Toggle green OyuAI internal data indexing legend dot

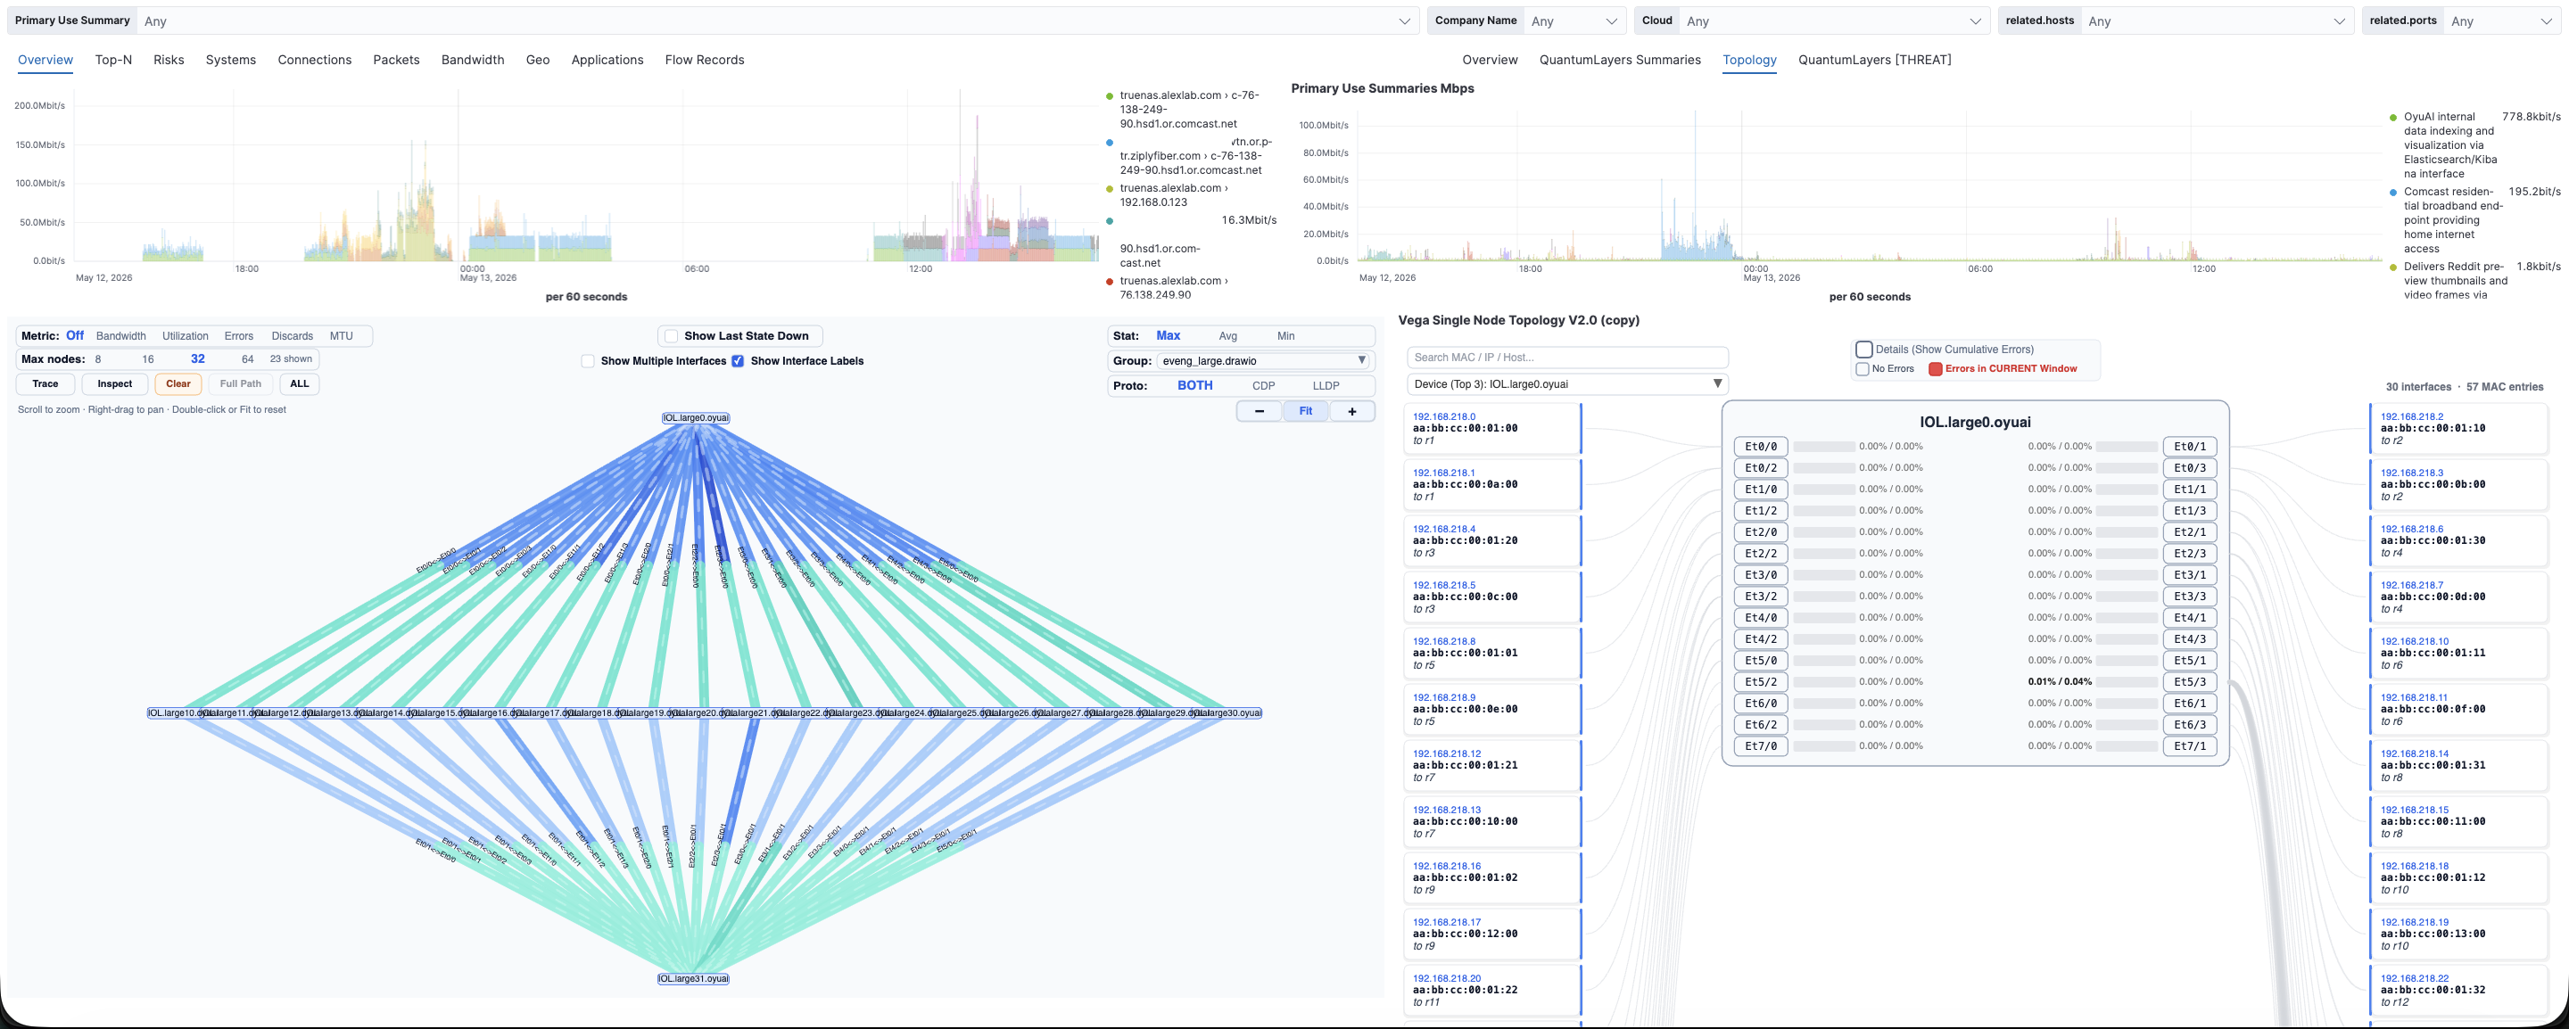pos(2392,118)
